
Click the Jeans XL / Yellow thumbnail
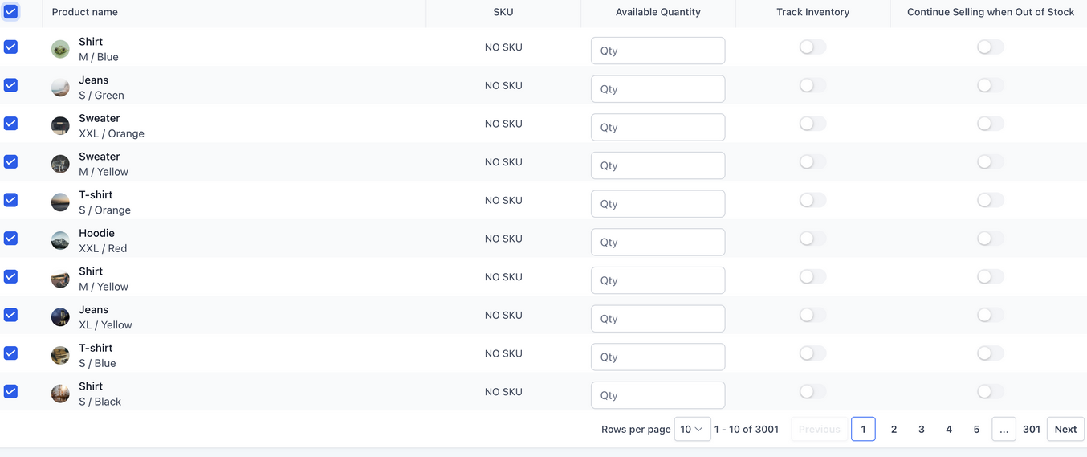(x=60, y=317)
